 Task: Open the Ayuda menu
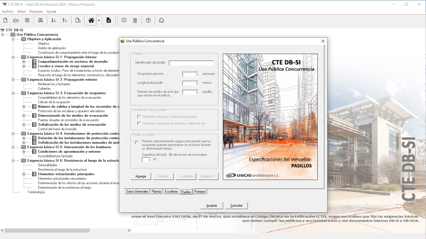51,12
